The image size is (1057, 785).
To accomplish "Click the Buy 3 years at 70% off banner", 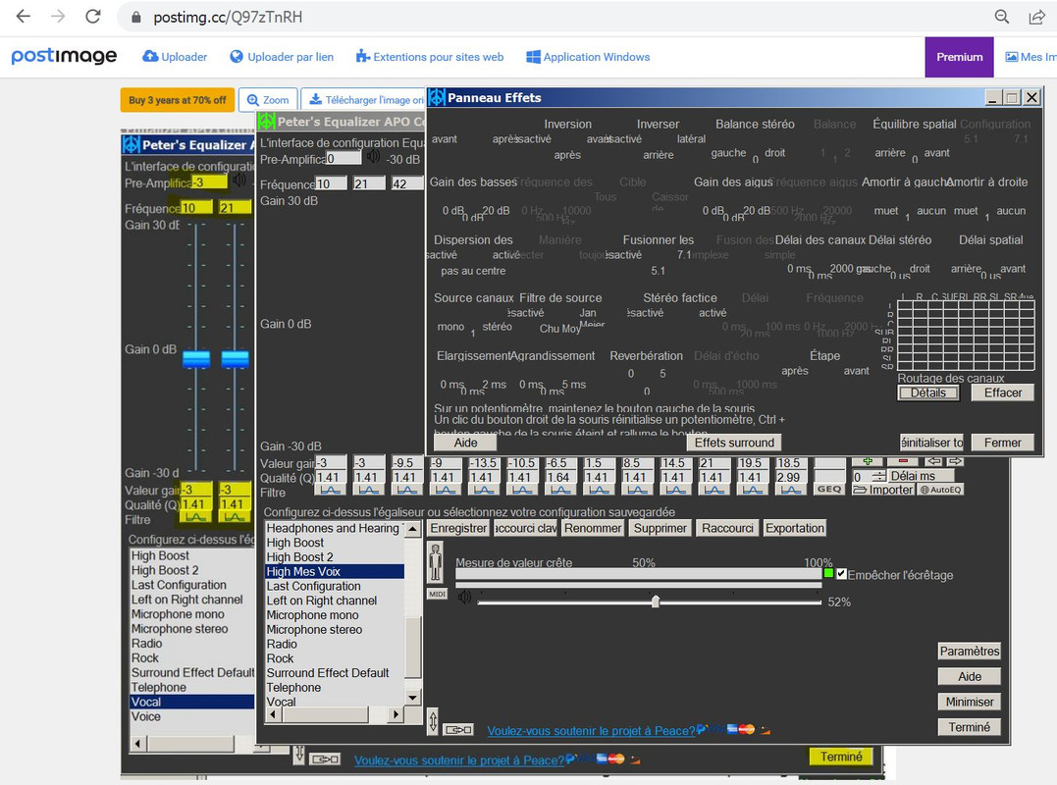I will (178, 100).
